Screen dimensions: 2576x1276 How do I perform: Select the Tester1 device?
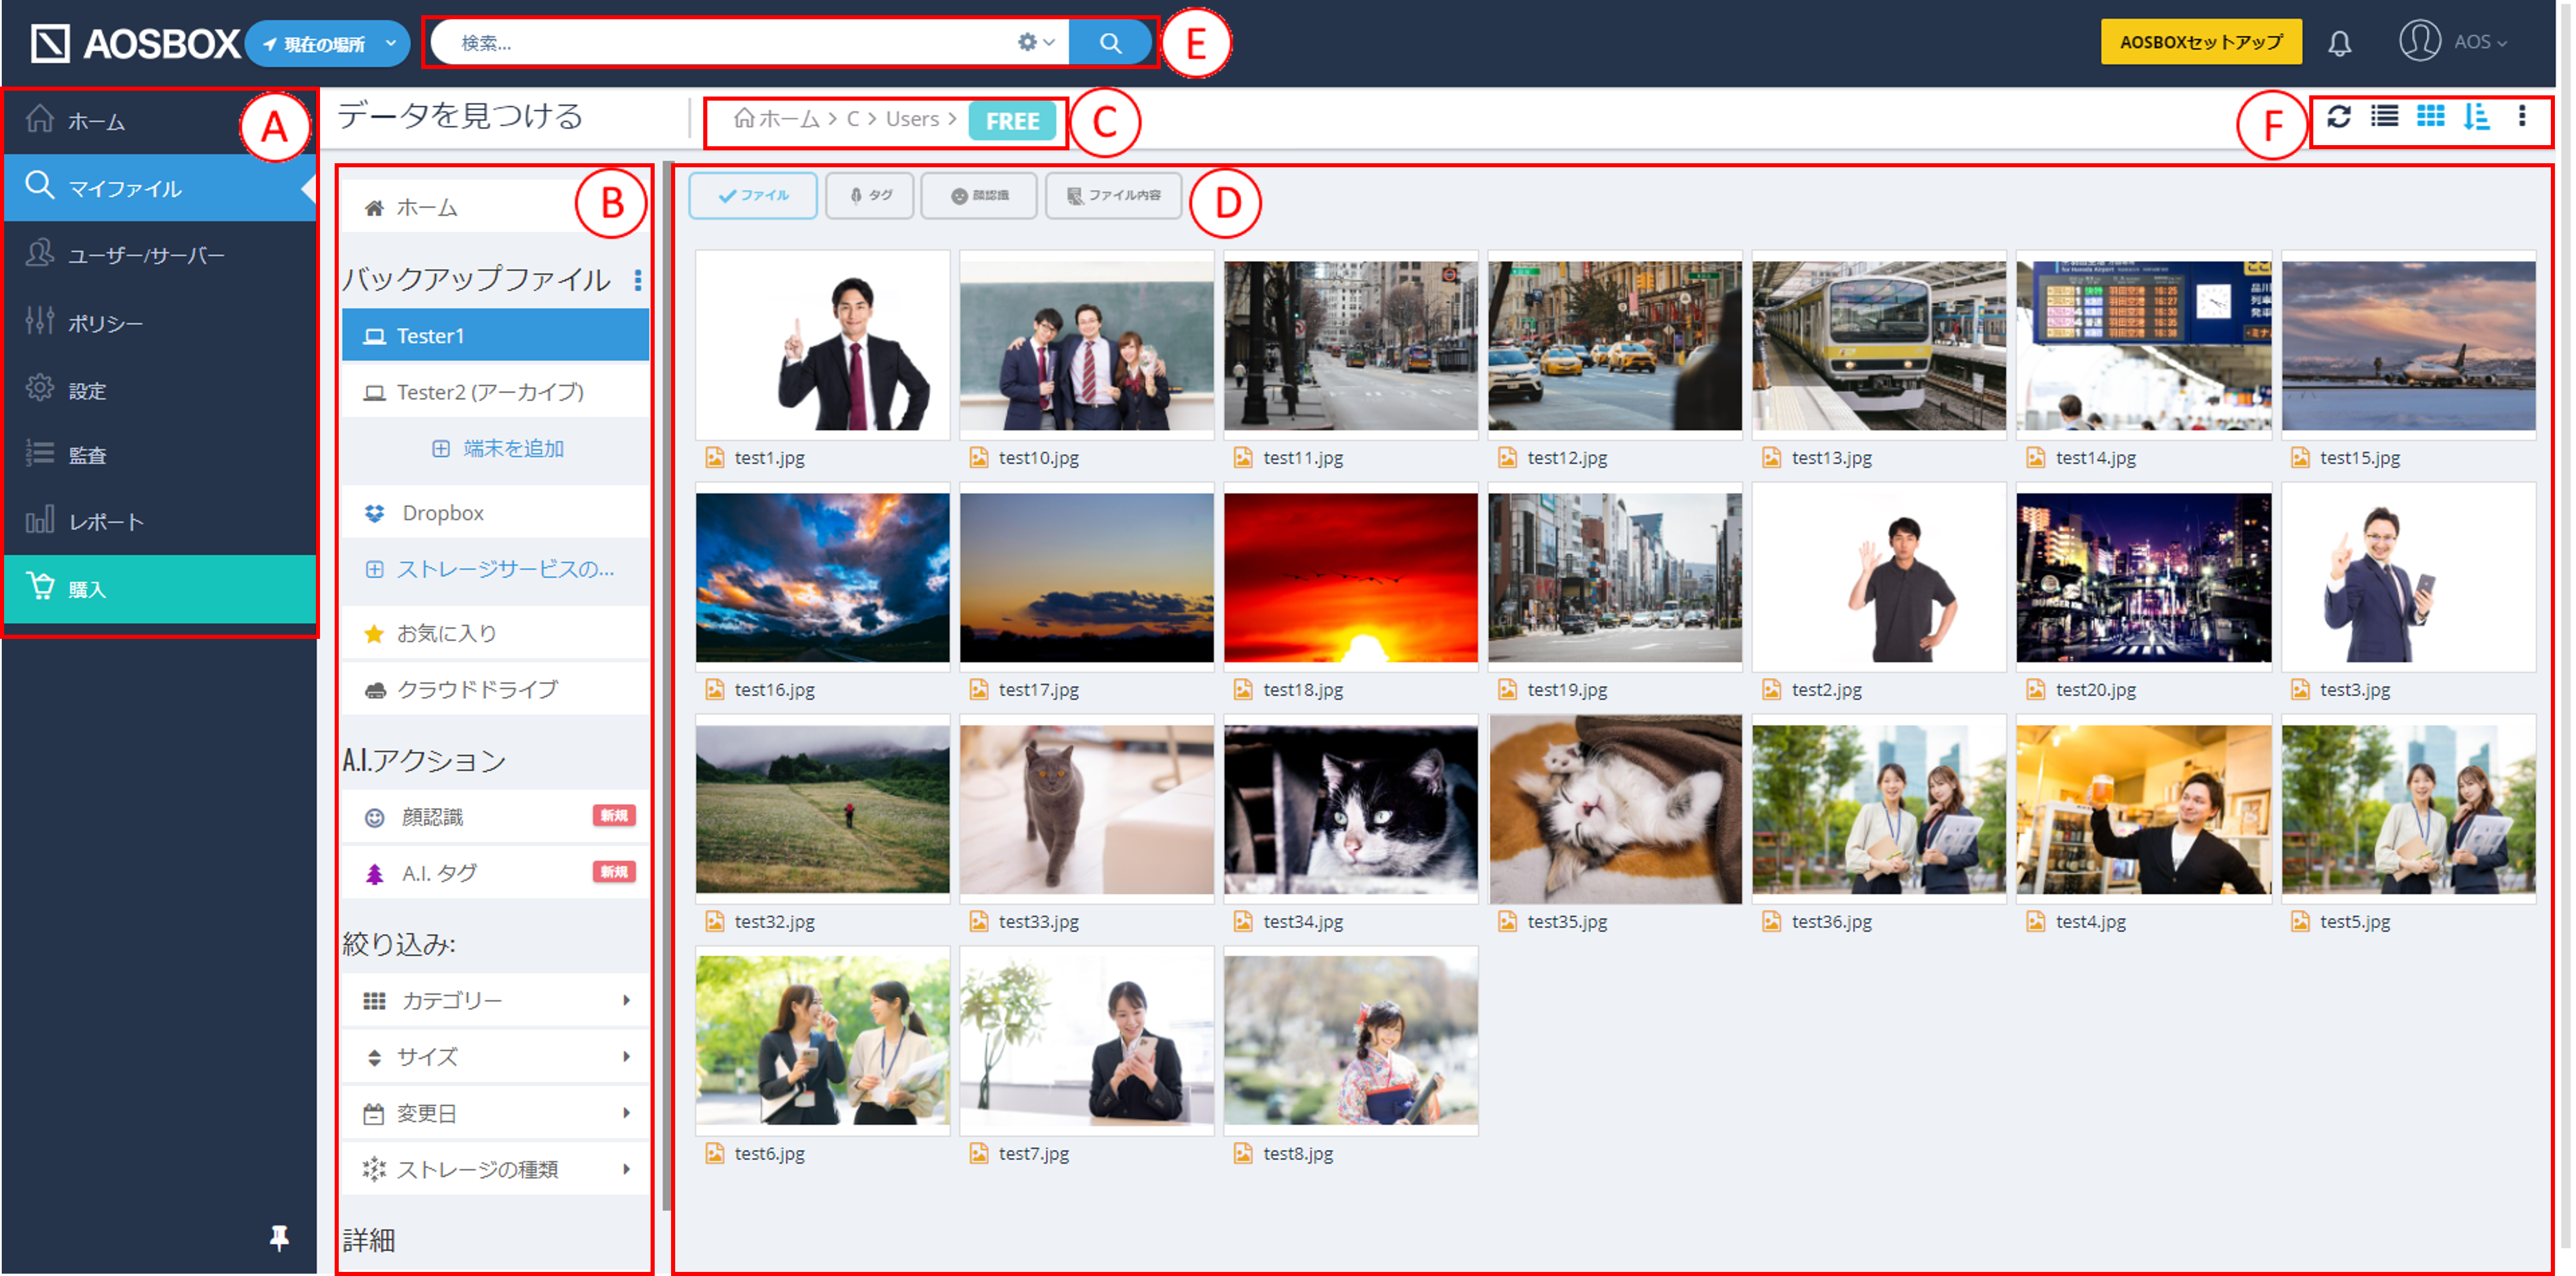pyautogui.click(x=496, y=336)
